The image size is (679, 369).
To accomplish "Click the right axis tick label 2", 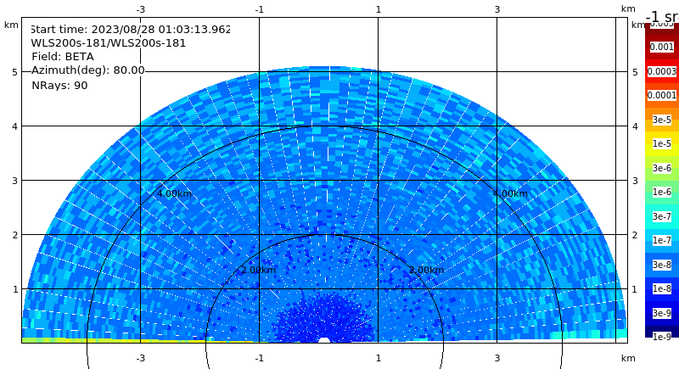I will pyautogui.click(x=635, y=235).
